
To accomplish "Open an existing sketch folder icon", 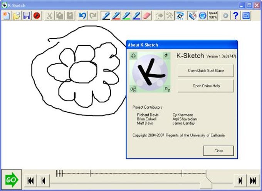I will pos(17,16).
